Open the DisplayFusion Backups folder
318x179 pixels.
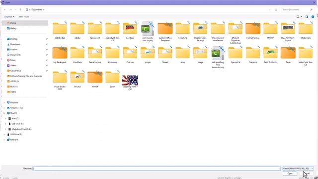[200, 31]
